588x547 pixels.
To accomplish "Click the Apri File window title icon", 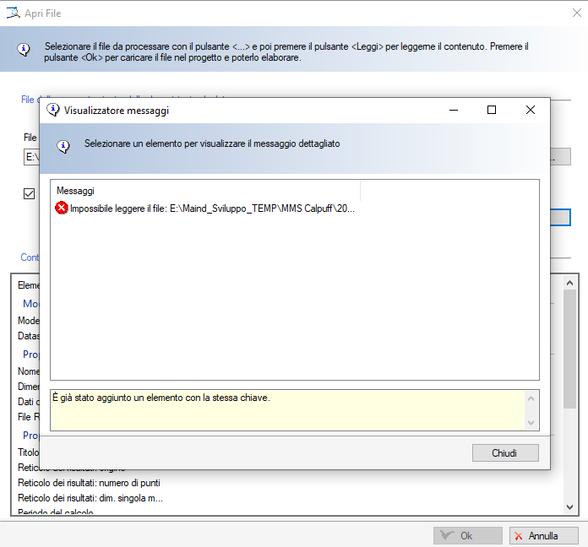I will tap(13, 13).
